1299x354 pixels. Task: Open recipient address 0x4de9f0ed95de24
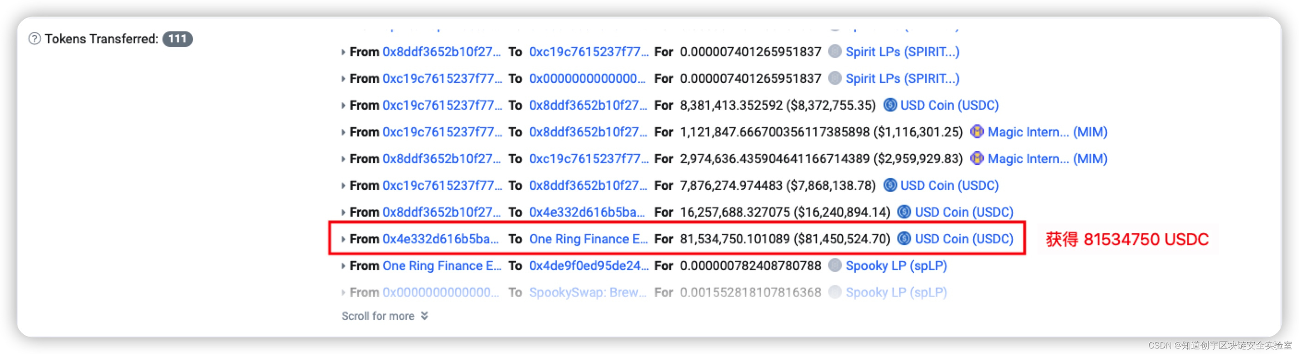coord(589,265)
